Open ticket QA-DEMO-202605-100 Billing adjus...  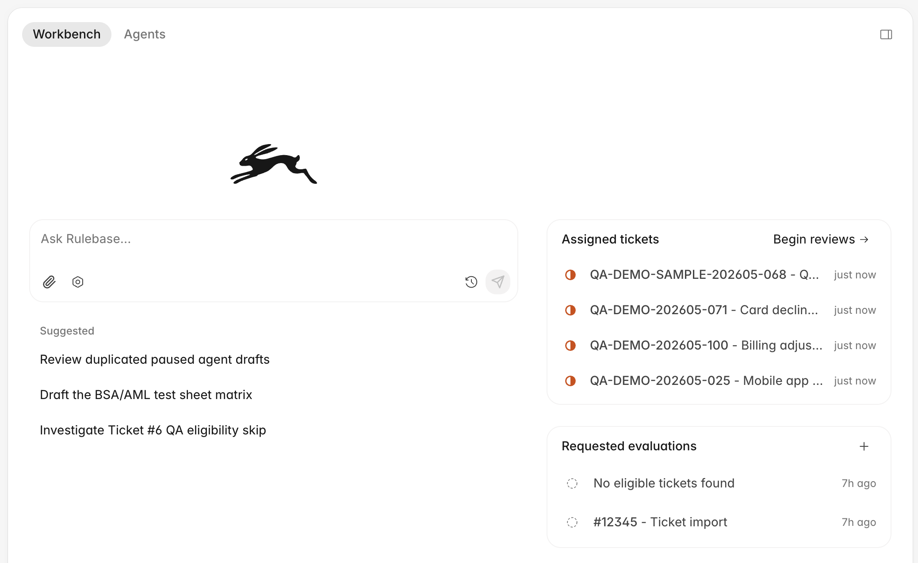click(x=719, y=346)
